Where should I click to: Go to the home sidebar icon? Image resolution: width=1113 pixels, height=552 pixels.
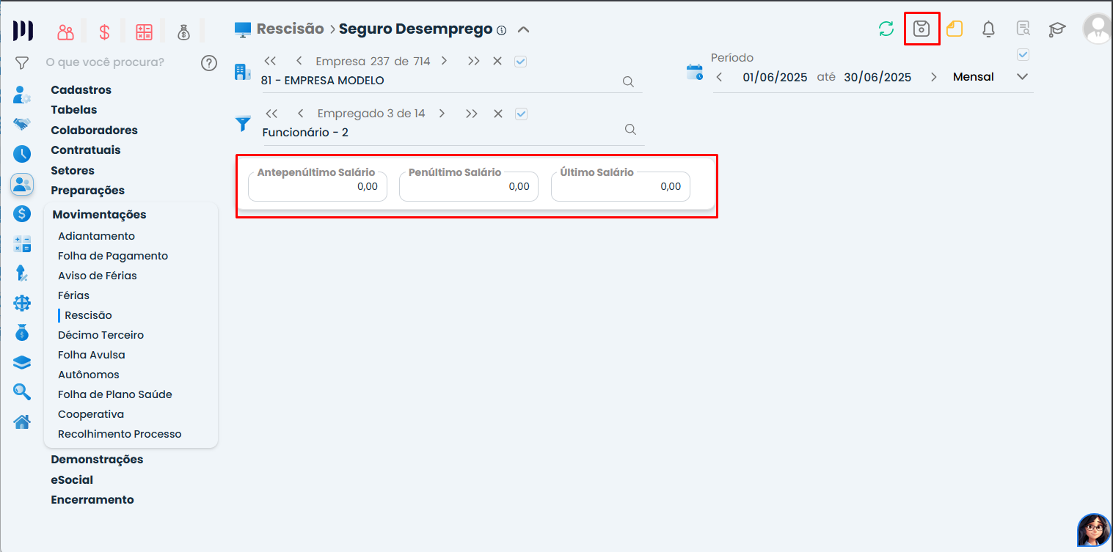[22, 422]
